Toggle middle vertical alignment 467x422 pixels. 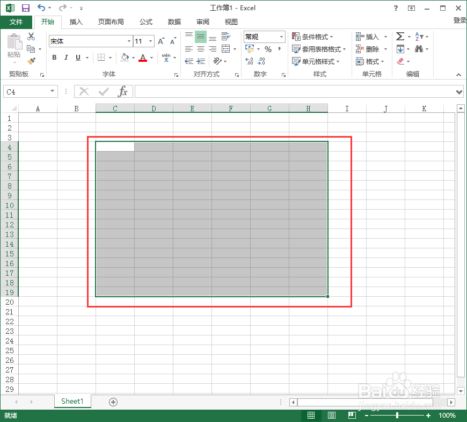[201, 37]
